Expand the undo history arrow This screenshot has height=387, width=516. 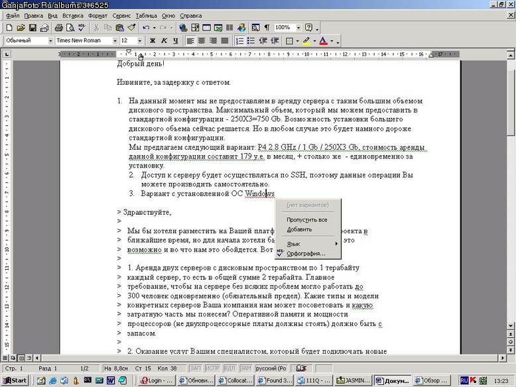point(155,28)
